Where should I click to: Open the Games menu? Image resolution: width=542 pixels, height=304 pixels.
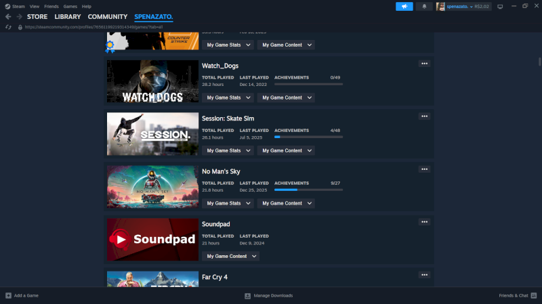click(x=70, y=7)
